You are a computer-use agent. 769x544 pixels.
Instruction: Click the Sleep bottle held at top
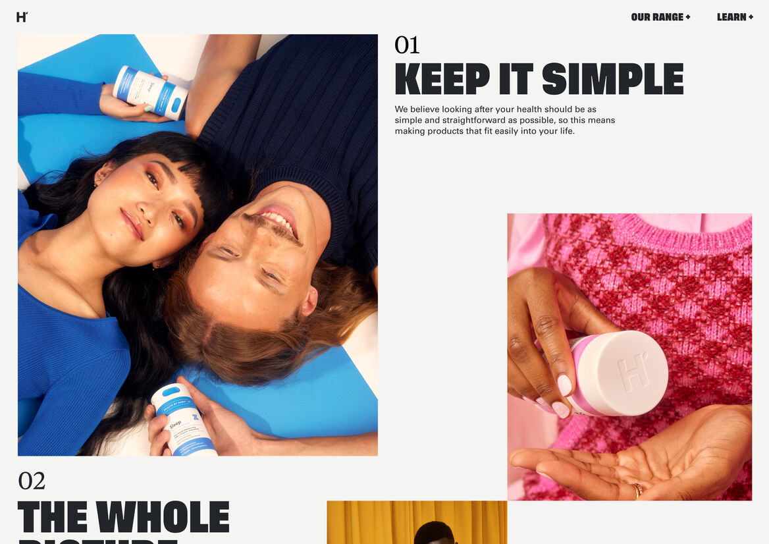(150, 92)
